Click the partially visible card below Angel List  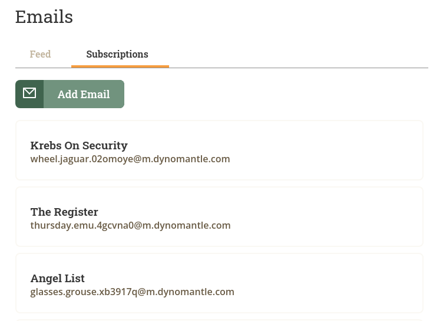219,320
